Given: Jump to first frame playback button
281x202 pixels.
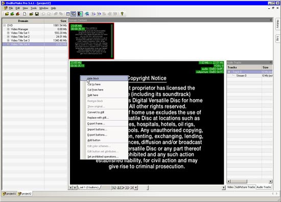Looking at the screenshot, I should click(114, 188).
